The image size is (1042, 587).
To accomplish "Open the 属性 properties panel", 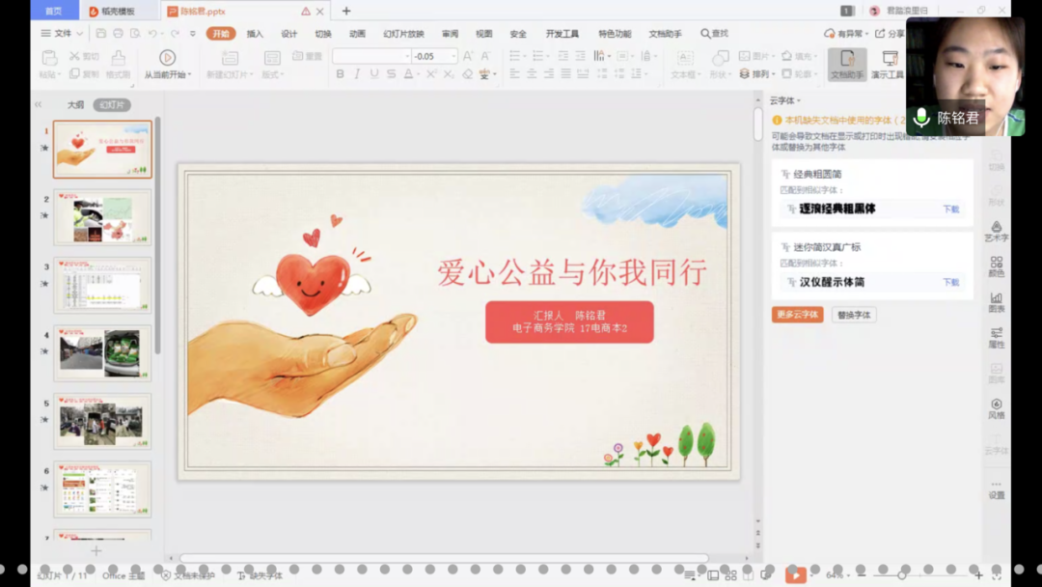I will [998, 336].
